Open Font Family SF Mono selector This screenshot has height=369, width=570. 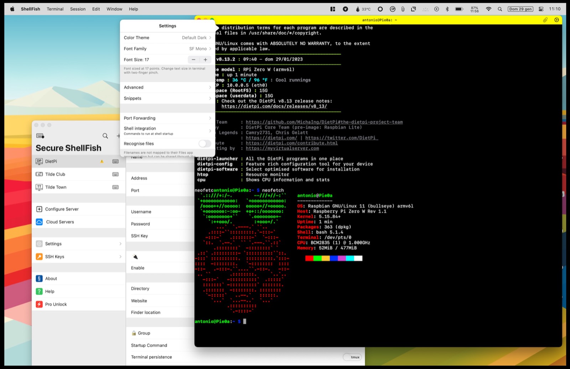point(199,49)
